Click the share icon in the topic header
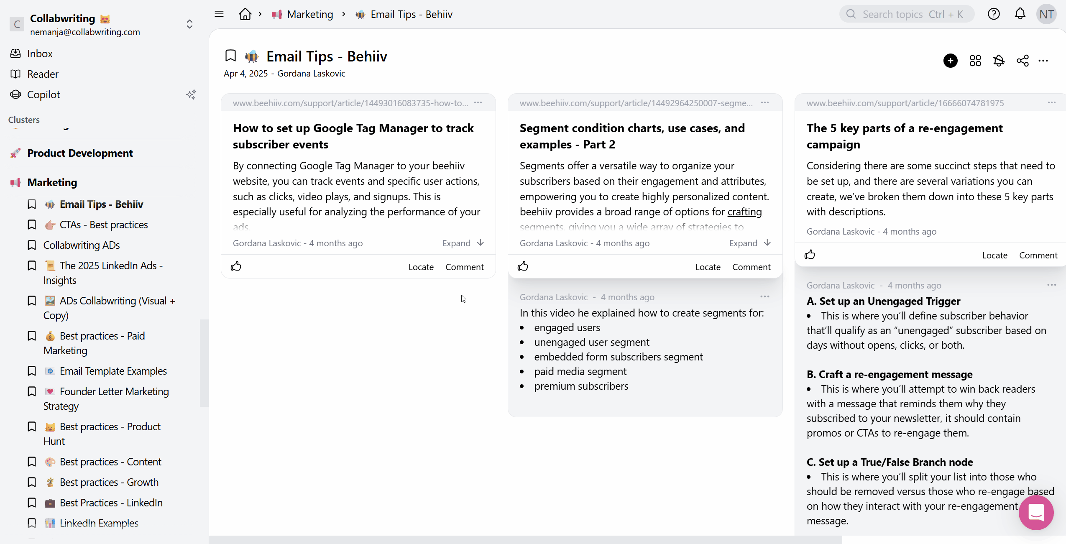The width and height of the screenshot is (1066, 544). pos(1023,61)
